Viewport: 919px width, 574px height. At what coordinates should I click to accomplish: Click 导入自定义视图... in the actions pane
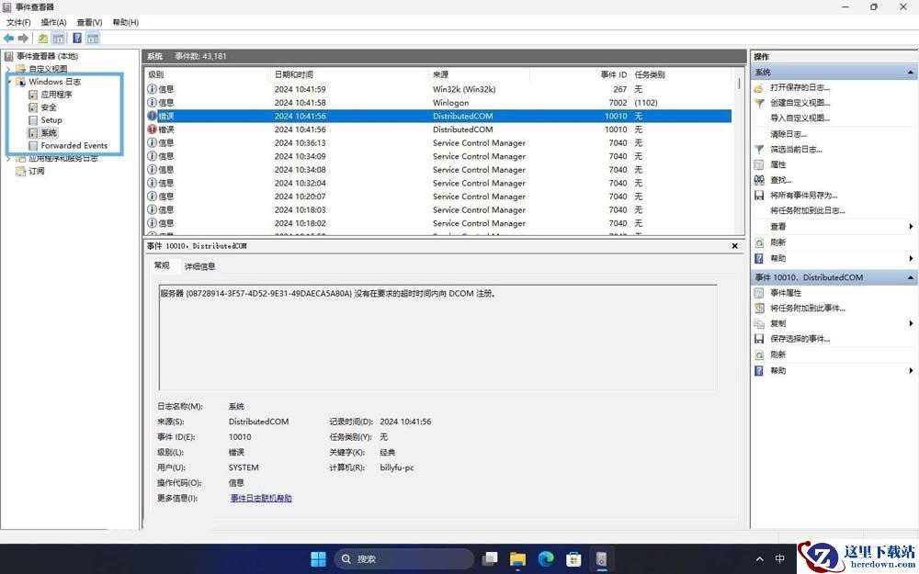(800, 118)
